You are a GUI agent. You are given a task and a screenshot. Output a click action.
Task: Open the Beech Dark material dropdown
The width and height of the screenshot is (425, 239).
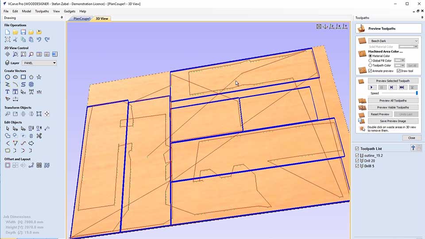[393, 41]
